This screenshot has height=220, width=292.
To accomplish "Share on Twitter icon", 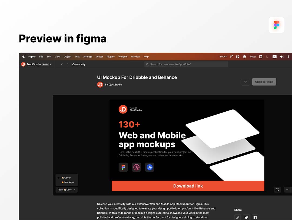I will coord(246,217).
